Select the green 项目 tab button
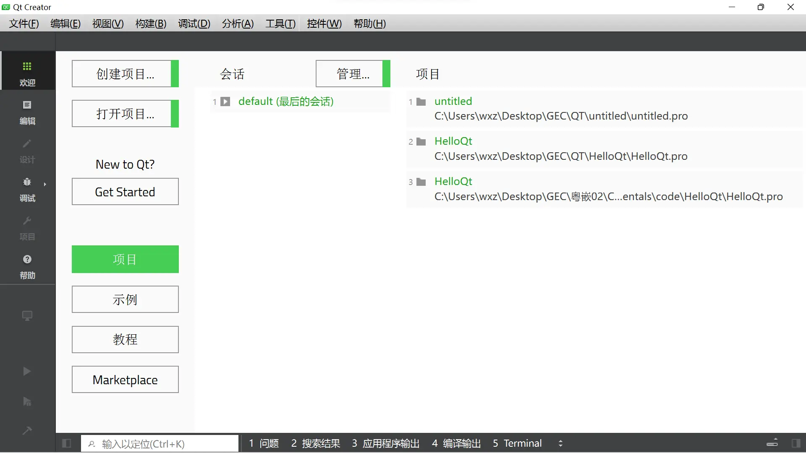Image resolution: width=806 pixels, height=453 pixels. 125,259
